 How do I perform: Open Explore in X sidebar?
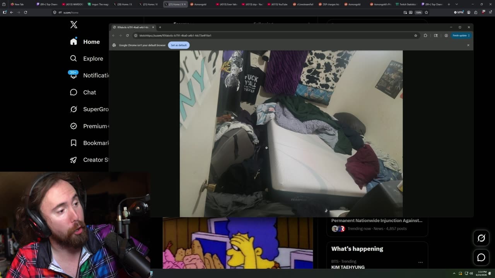point(87,59)
